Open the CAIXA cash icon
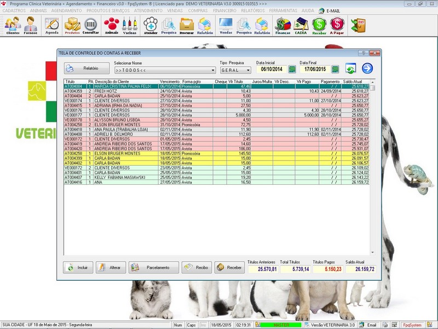 [301, 25]
